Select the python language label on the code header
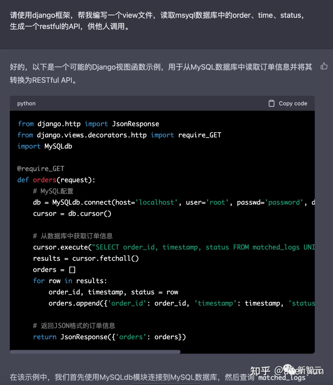 click(x=26, y=103)
